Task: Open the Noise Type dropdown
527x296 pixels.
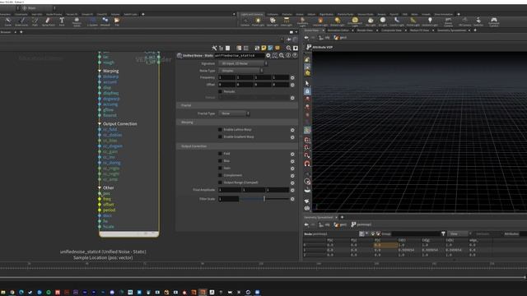Action: tap(240, 71)
